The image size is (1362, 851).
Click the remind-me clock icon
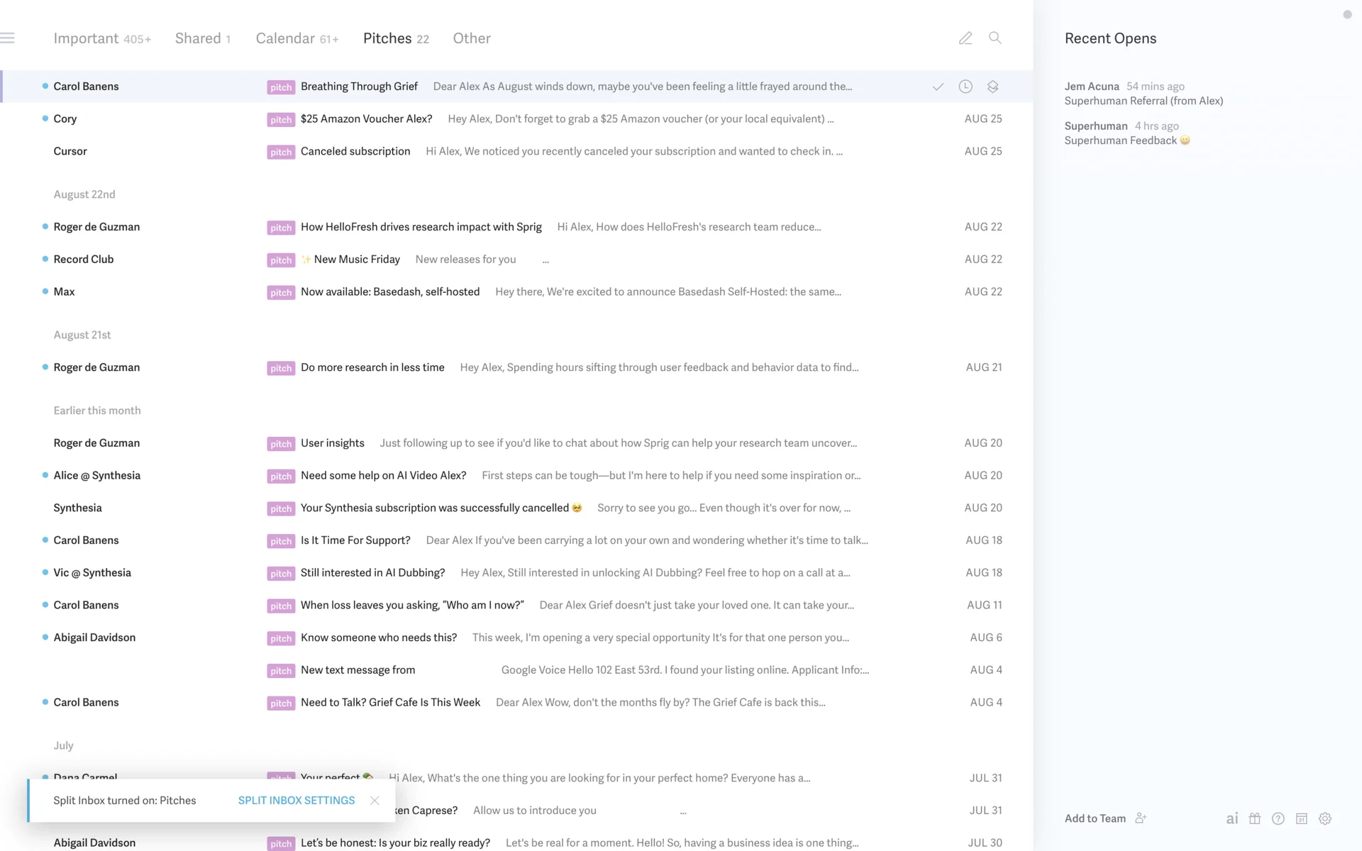[x=965, y=87]
